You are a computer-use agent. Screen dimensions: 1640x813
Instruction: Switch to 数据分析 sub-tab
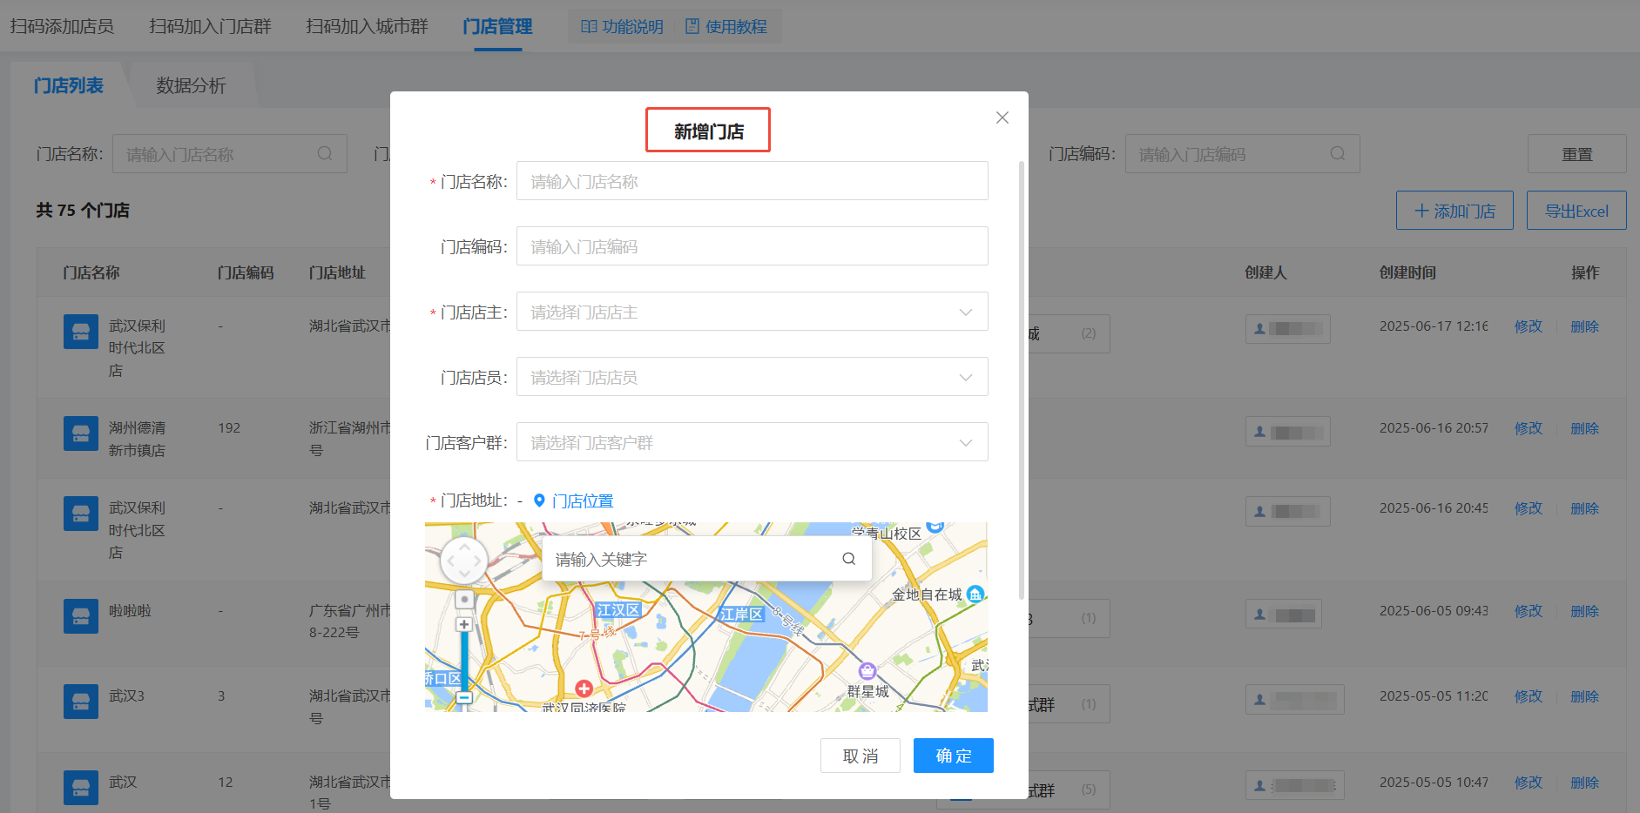191,85
